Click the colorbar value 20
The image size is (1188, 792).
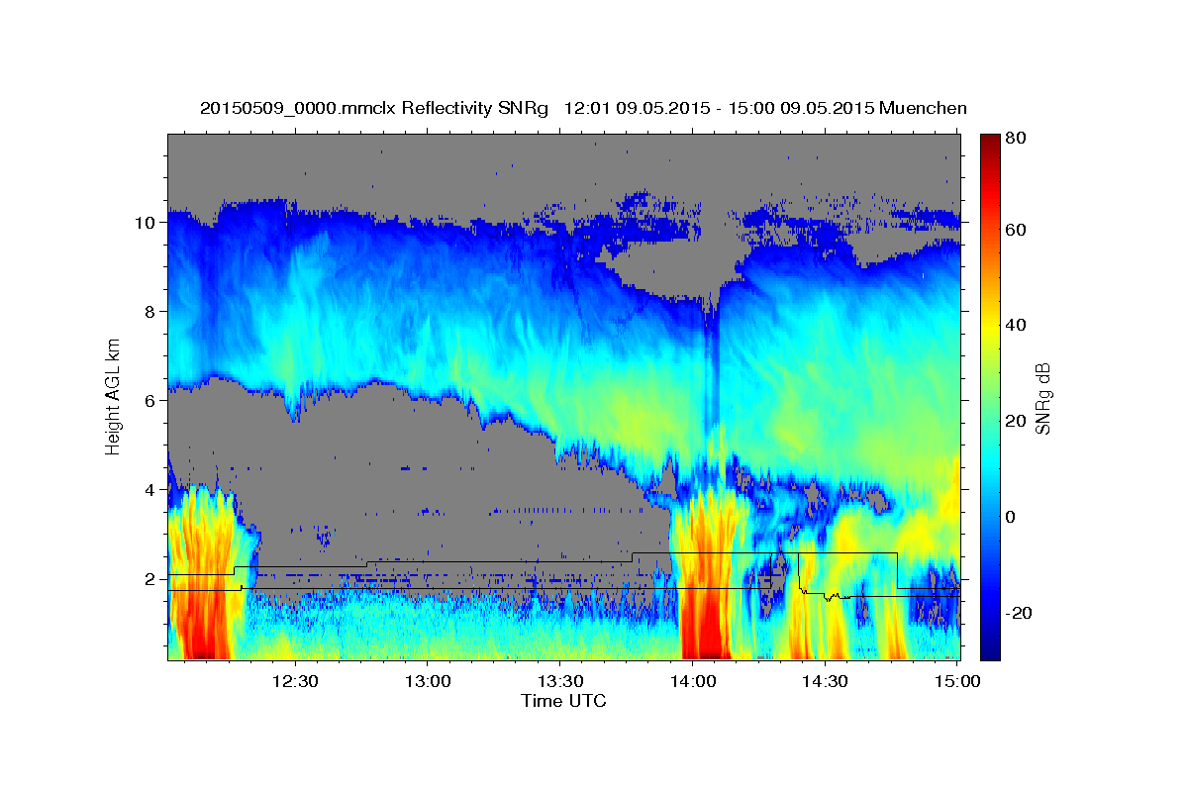coord(1015,422)
